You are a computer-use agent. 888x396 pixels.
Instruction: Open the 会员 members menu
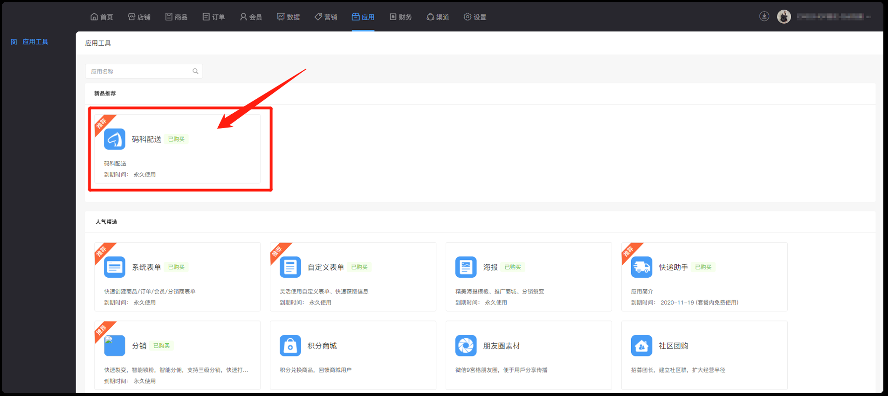(251, 17)
